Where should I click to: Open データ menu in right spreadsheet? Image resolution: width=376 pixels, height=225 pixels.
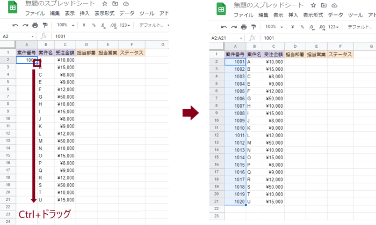click(336, 15)
